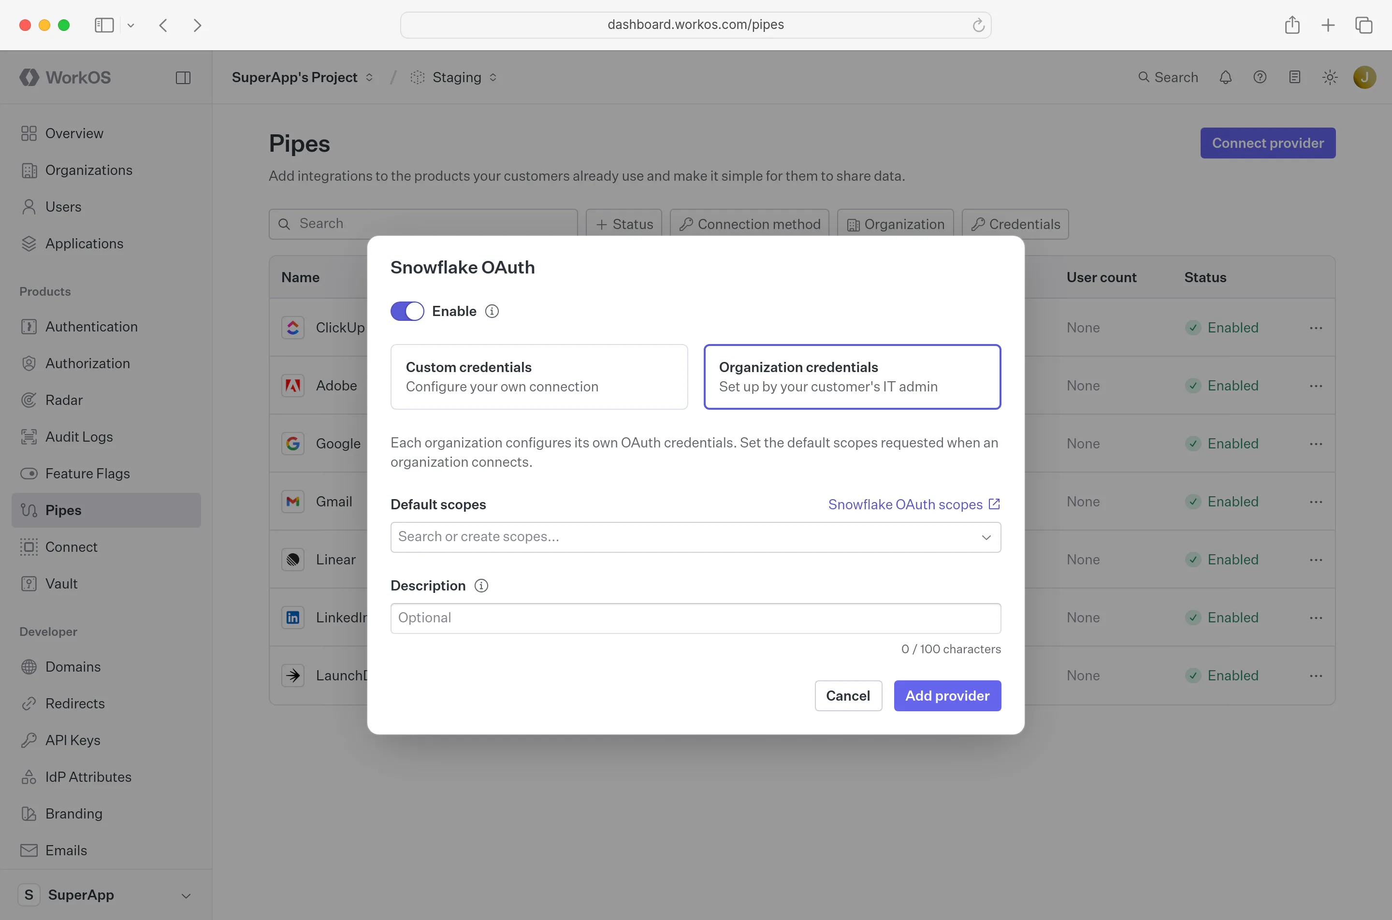Open the notifications bell icon
The height and width of the screenshot is (920, 1392).
1225,77
